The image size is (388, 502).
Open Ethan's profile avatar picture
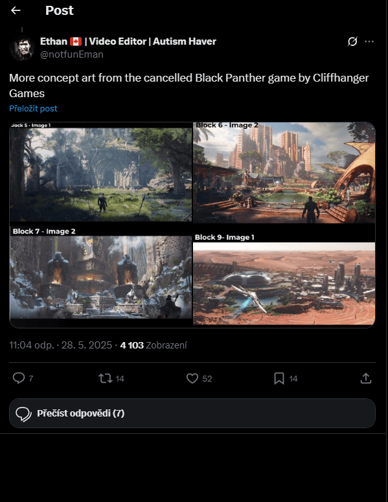click(x=22, y=48)
